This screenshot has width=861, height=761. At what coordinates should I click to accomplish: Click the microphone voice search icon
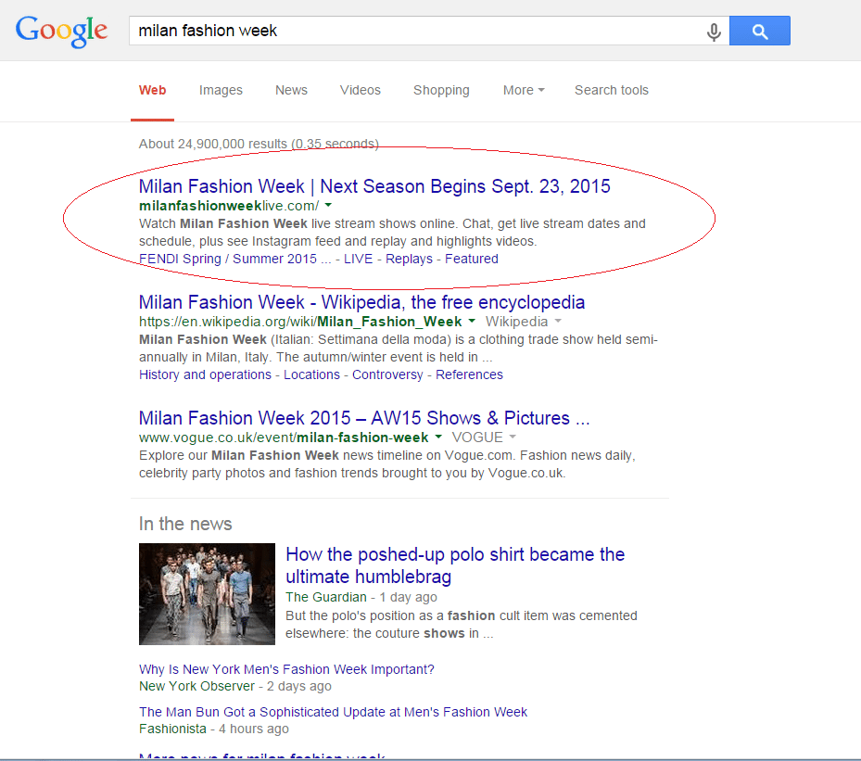point(714,32)
